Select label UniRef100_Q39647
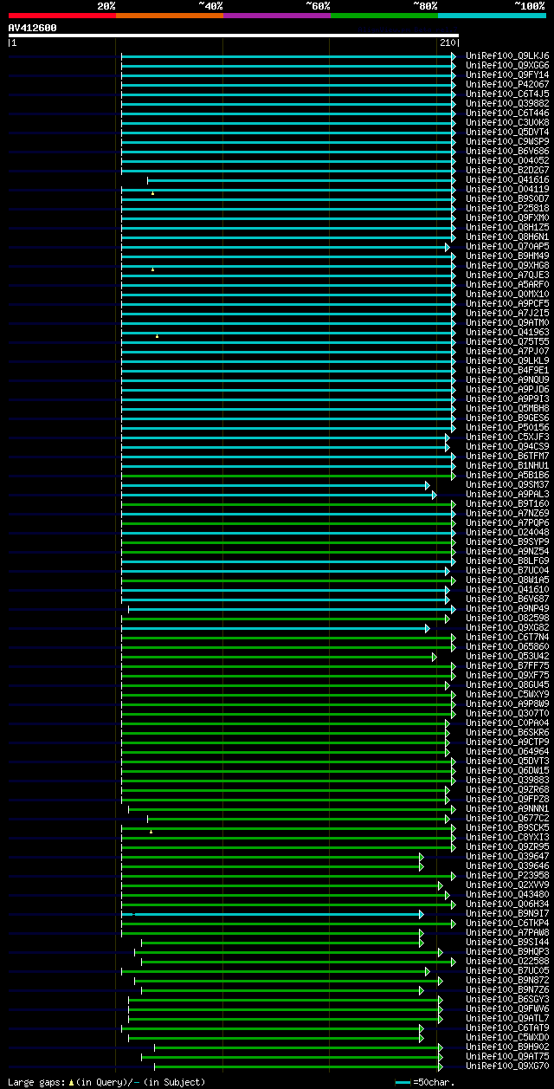The height and width of the screenshot is (1089, 554). point(507,856)
